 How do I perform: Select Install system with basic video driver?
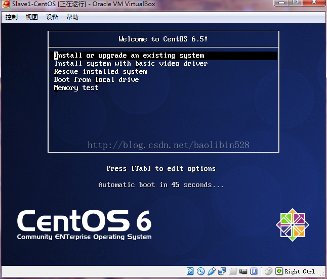pos(131,64)
